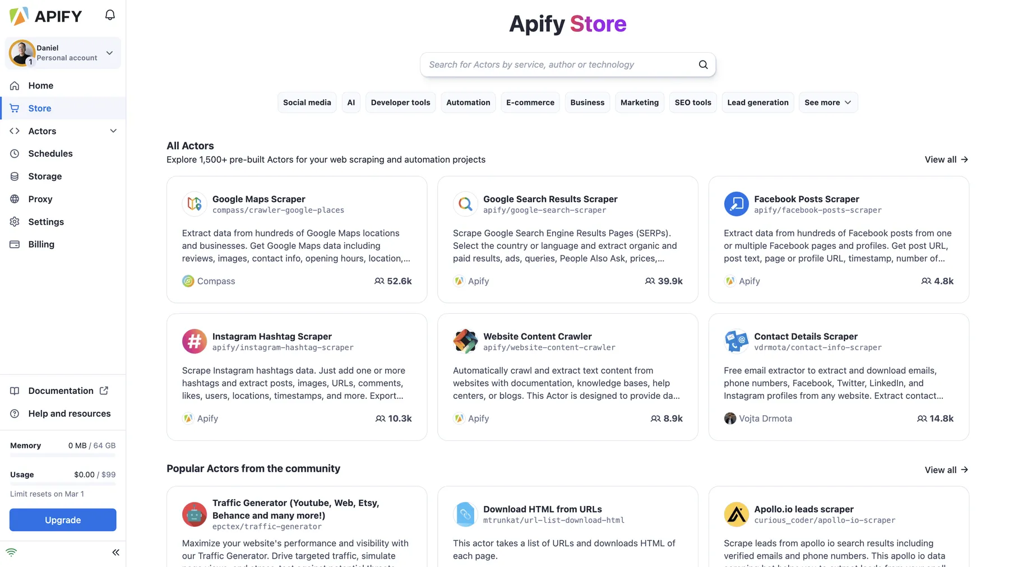Click the Traffic Generator robot icon
This screenshot has height=567, width=1009.
tap(195, 514)
